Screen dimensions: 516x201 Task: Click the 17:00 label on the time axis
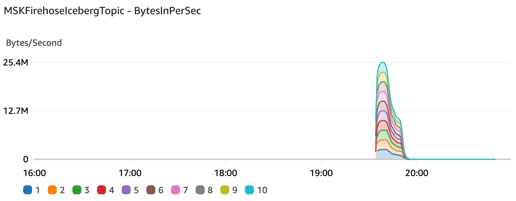pyautogui.click(x=130, y=173)
